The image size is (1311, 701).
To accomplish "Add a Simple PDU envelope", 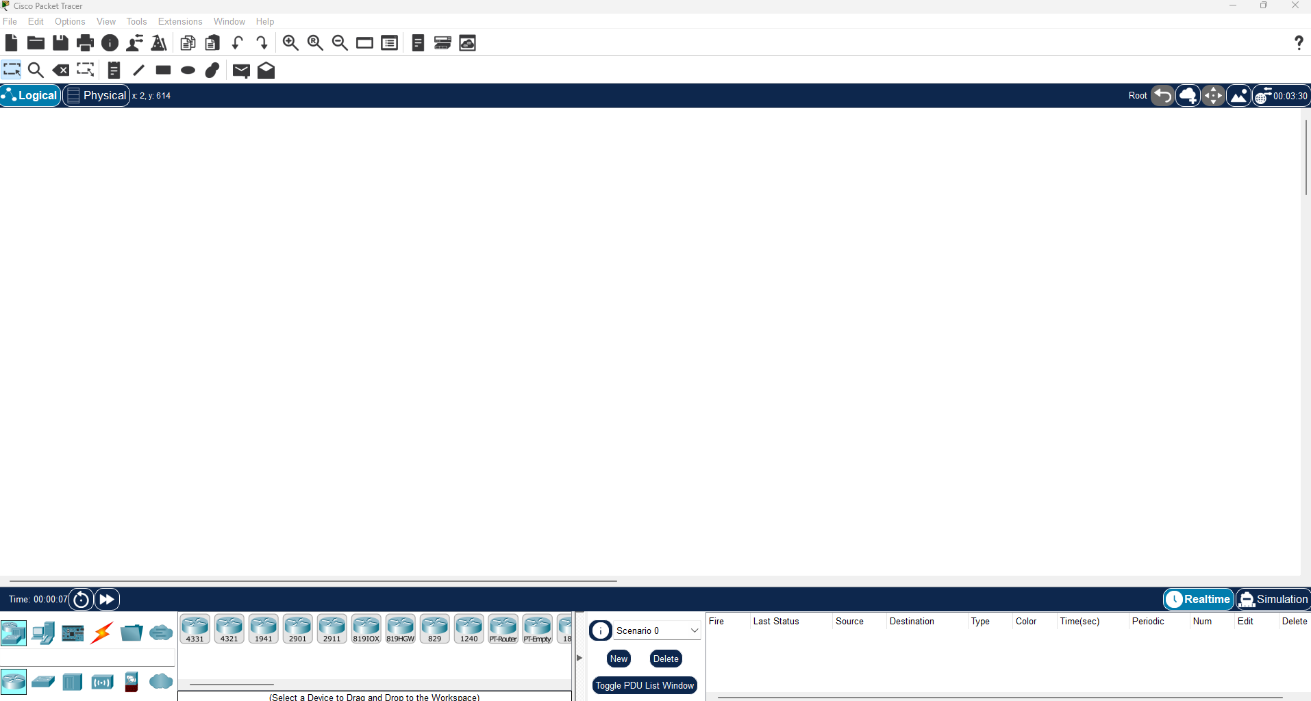I will coord(241,71).
